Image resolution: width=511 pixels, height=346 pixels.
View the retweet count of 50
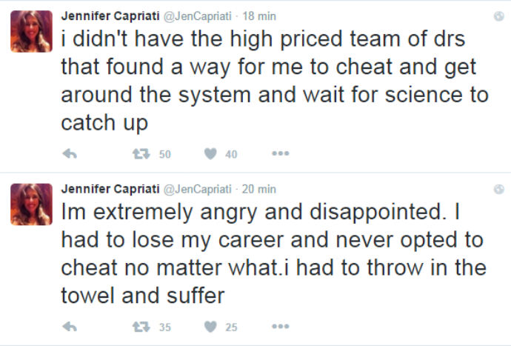[x=165, y=154]
